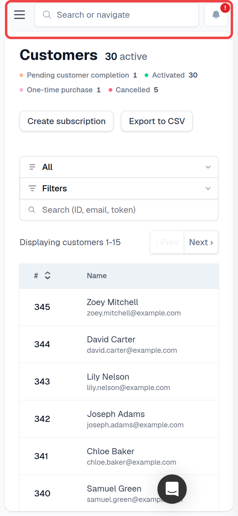Click the disabled Prev page button
Viewport: 238px width, 516px height.
[167, 242]
